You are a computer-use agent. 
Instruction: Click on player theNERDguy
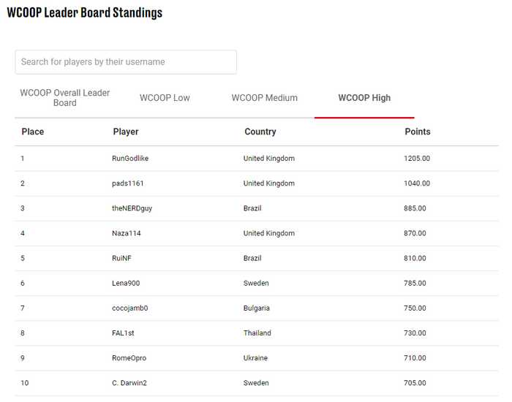coord(132,208)
